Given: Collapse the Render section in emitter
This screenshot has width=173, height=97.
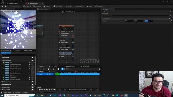Looking at the screenshot, I should click(60, 56).
